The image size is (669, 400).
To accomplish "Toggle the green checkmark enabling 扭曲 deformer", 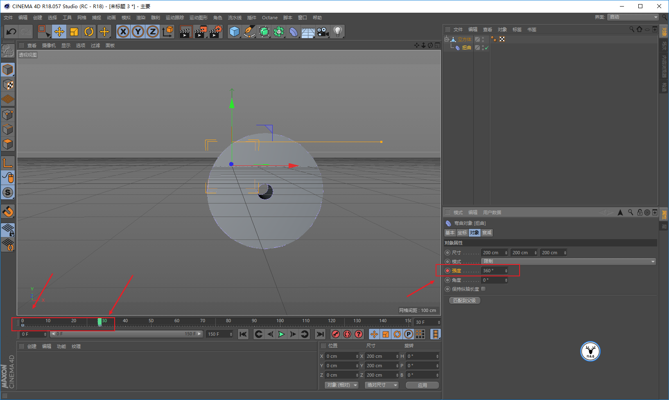I will [x=486, y=48].
